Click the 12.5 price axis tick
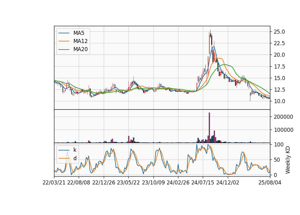Viewport: 300px width, 215px height. tap(279, 90)
